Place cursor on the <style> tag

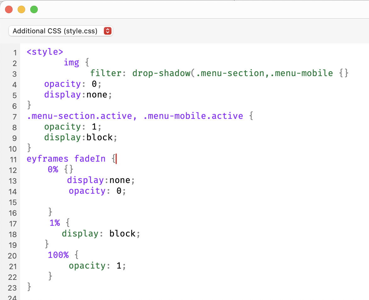pos(45,52)
